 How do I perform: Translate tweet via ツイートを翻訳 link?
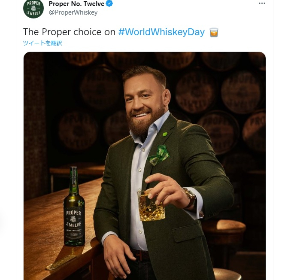42,43
